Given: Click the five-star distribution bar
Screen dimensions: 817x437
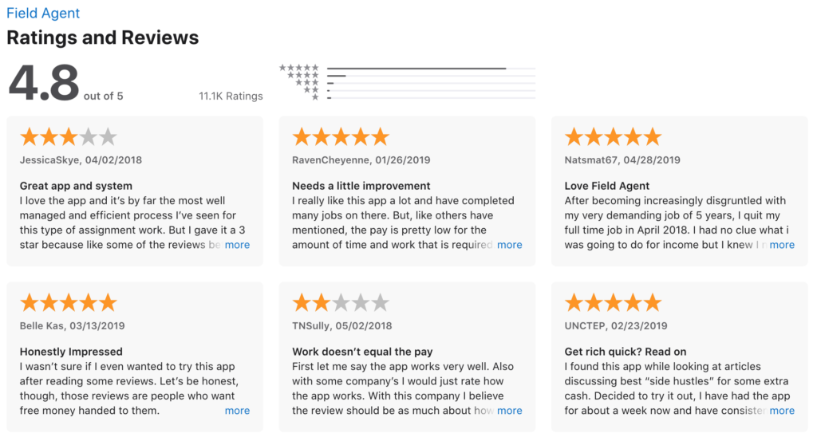Looking at the screenshot, I should pyautogui.click(x=432, y=69).
